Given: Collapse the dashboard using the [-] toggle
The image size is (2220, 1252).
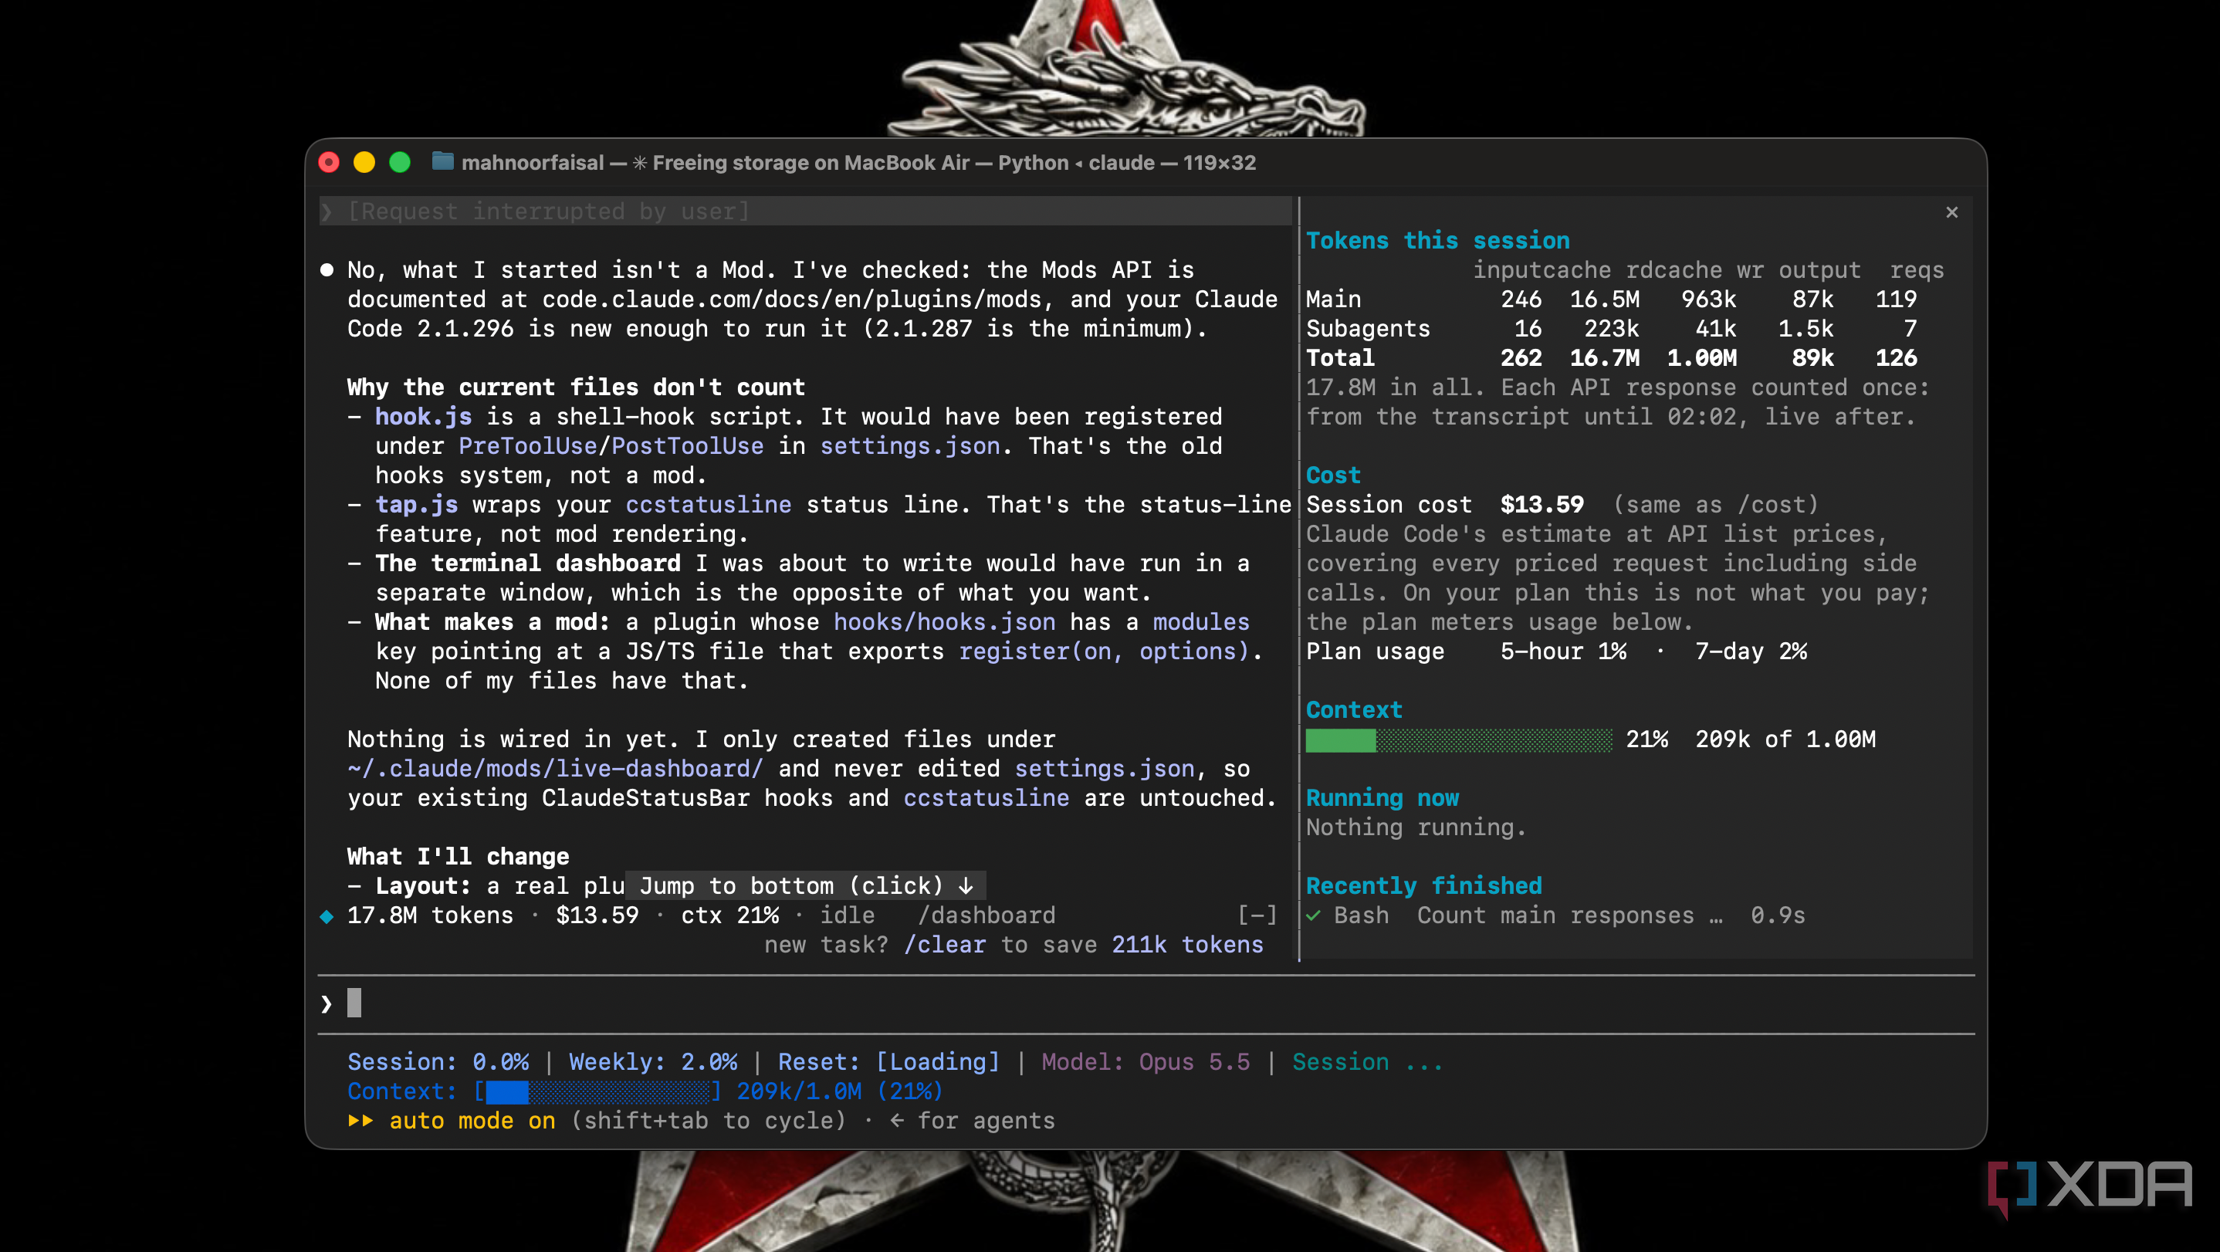Looking at the screenshot, I should [1257, 915].
